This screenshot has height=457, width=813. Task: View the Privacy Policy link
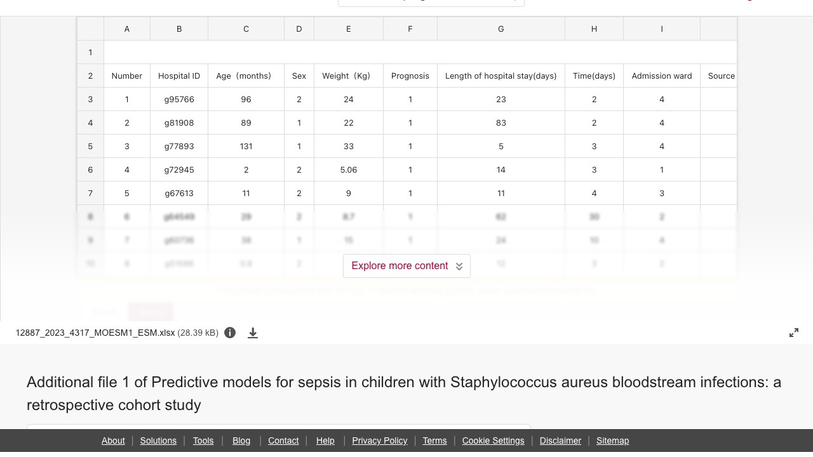380,440
